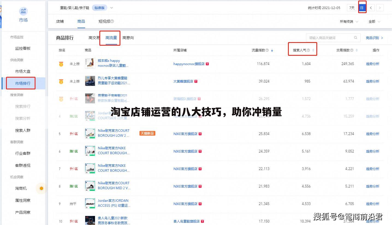Click 统计时间 2021-12-05 text

pyautogui.click(x=324, y=8)
